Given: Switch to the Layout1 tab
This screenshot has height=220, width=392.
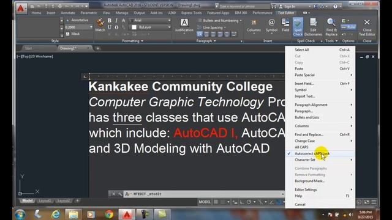Looking at the screenshot, I should (x=45, y=200).
